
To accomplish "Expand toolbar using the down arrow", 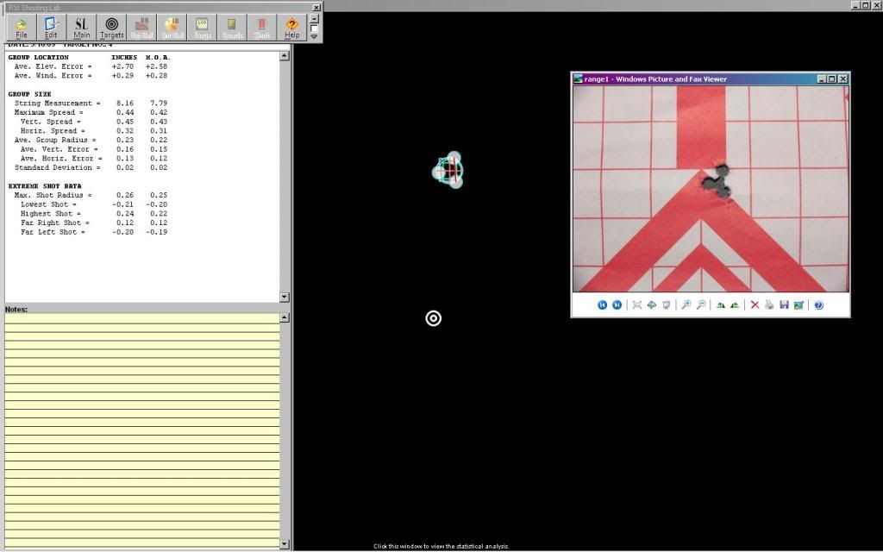I will (x=314, y=37).
